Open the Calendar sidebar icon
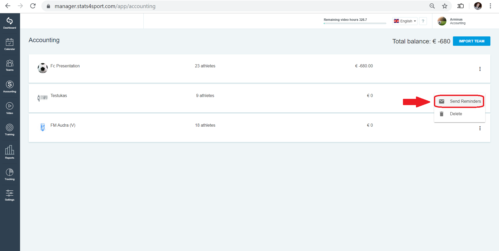The image size is (499, 251). click(x=10, y=44)
